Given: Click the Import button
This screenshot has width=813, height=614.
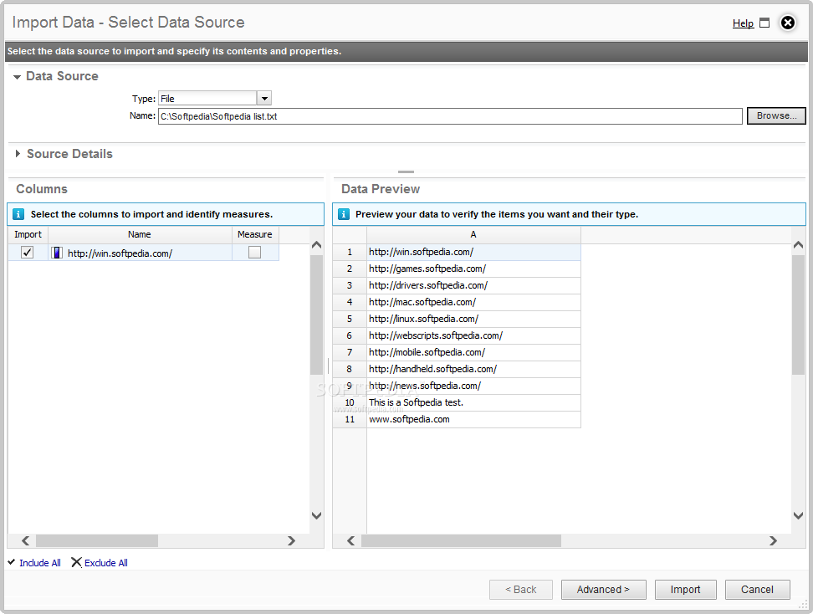Looking at the screenshot, I should [686, 590].
